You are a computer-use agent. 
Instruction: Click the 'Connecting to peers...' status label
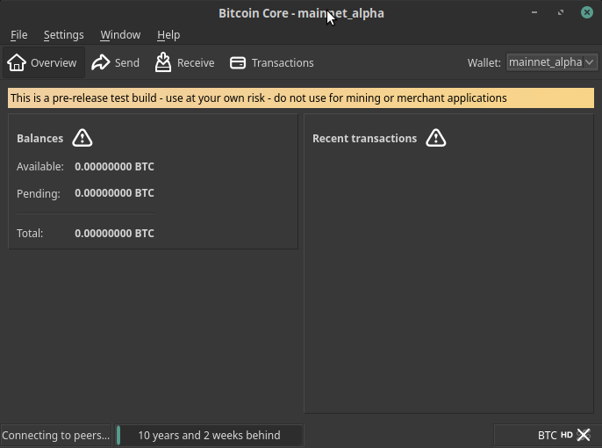click(55, 436)
